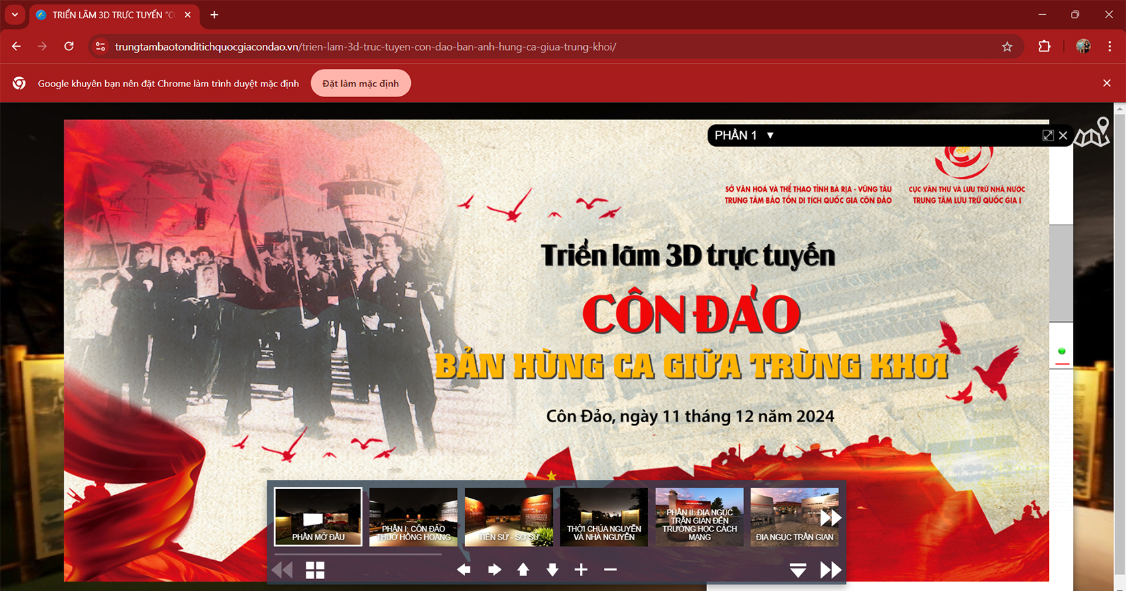Reload the current page
The height and width of the screenshot is (591, 1126).
click(68, 46)
